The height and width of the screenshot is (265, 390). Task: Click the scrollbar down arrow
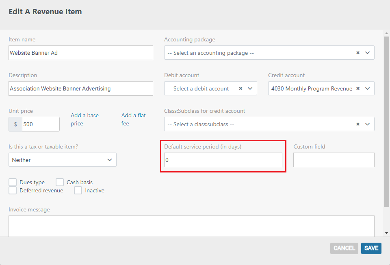[x=386, y=233]
